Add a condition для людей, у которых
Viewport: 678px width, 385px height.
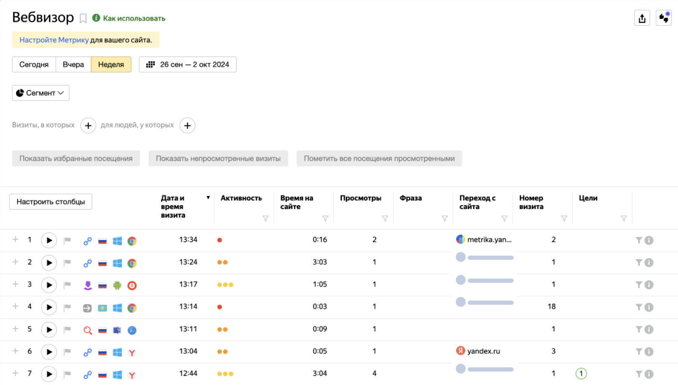click(187, 125)
